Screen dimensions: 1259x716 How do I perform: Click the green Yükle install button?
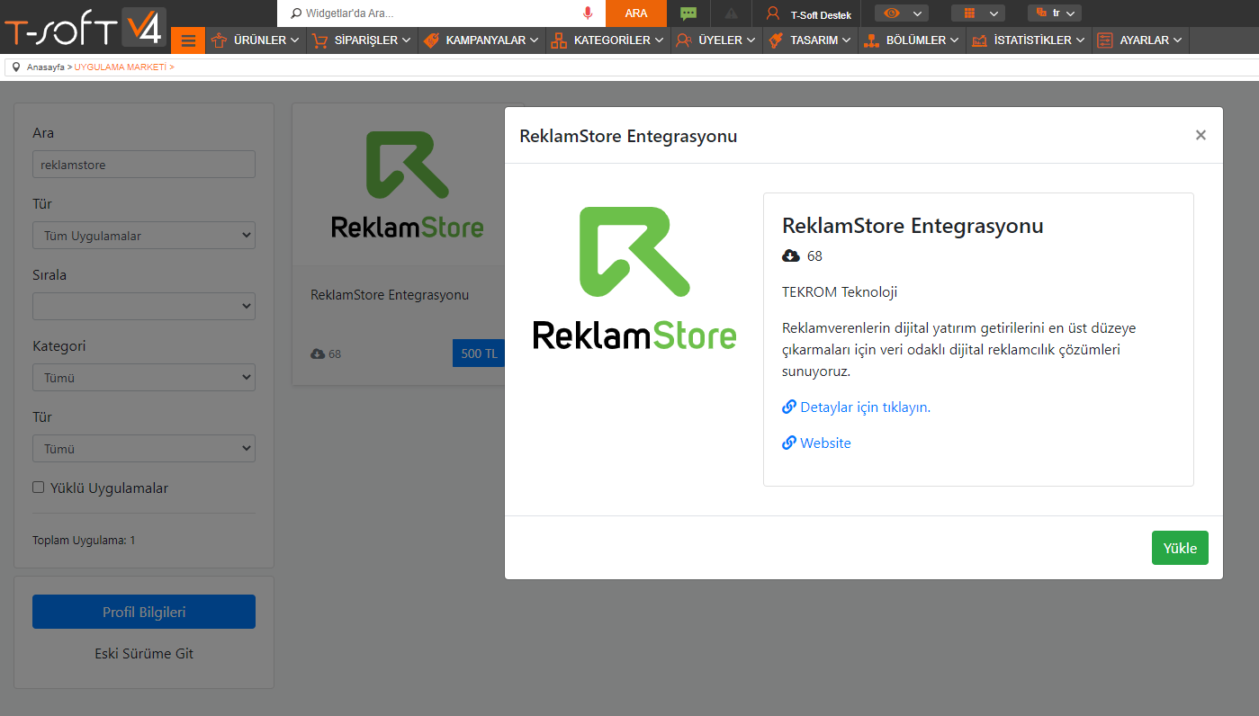1180,548
